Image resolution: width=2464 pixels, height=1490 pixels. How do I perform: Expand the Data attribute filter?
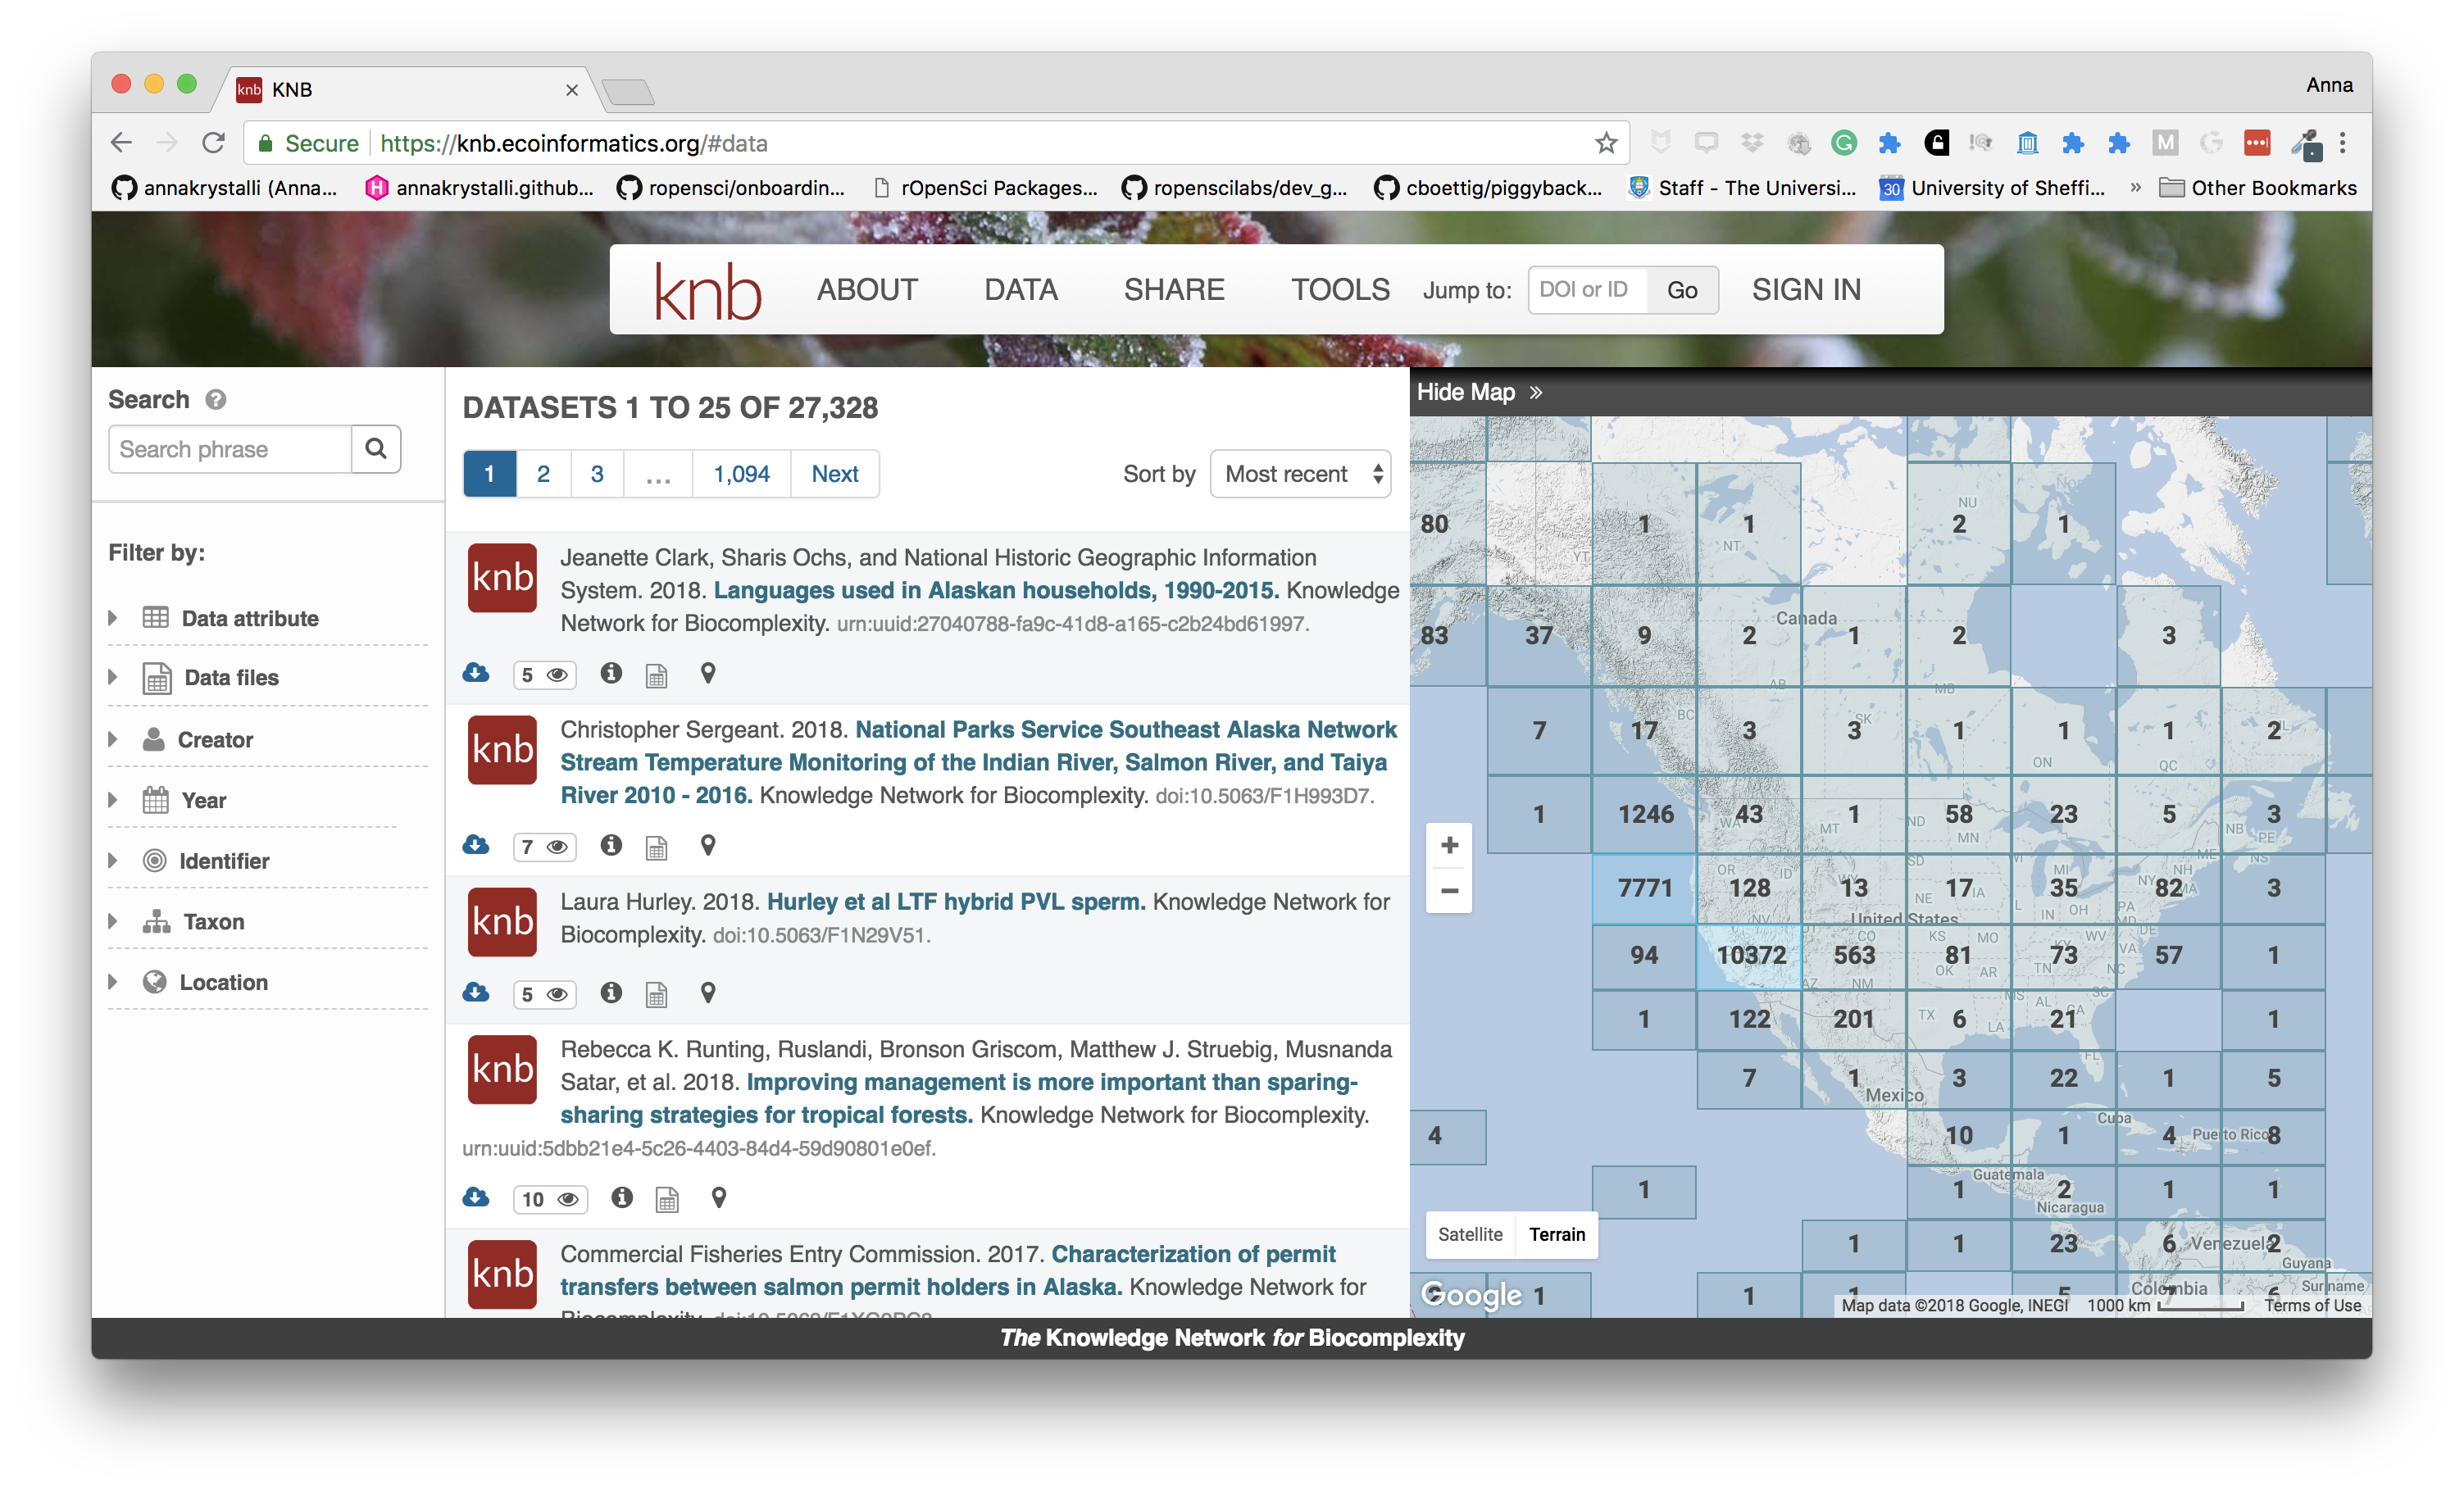tap(249, 618)
